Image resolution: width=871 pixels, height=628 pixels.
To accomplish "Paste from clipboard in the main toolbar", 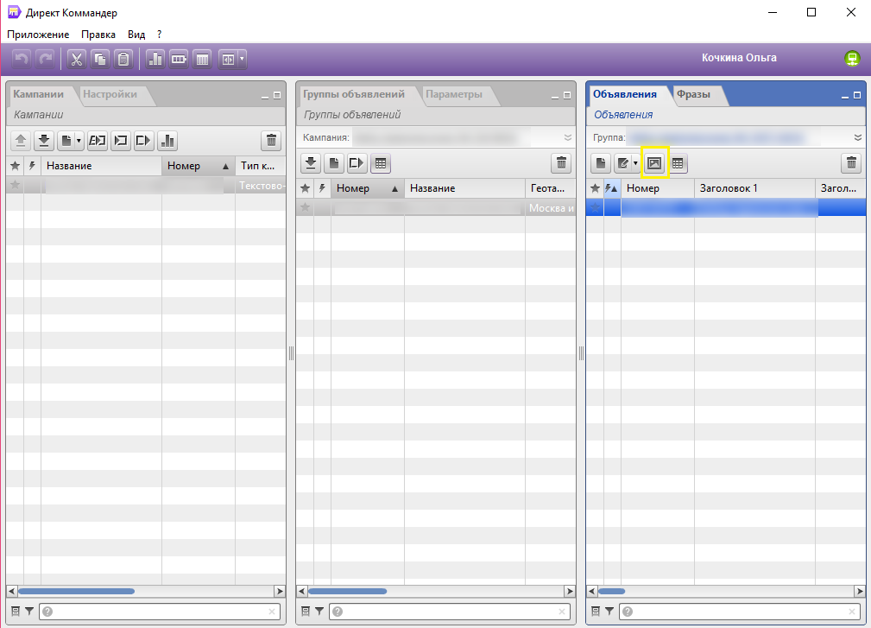I will pos(123,59).
